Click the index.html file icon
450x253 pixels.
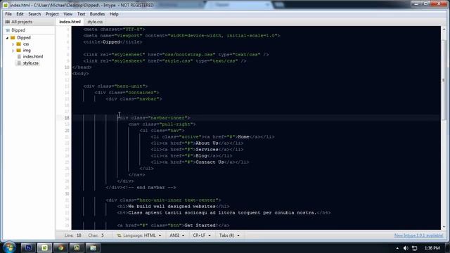19,56
